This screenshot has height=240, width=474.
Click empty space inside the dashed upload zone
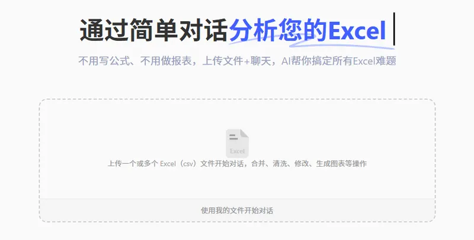121,127
